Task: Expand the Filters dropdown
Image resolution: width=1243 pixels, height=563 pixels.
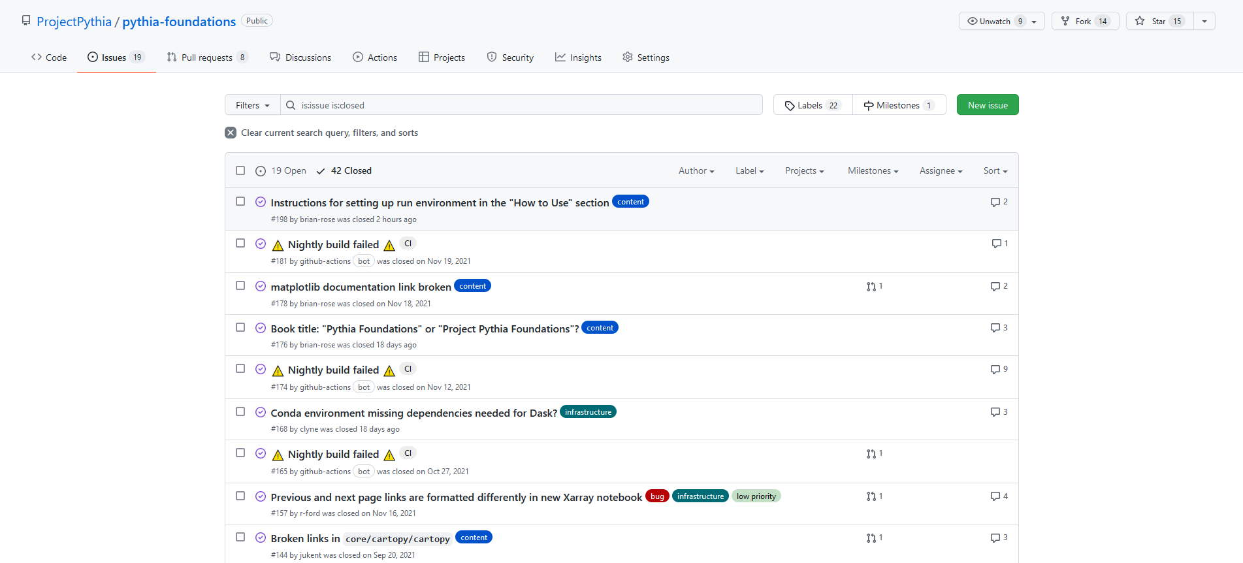Action: (252, 105)
